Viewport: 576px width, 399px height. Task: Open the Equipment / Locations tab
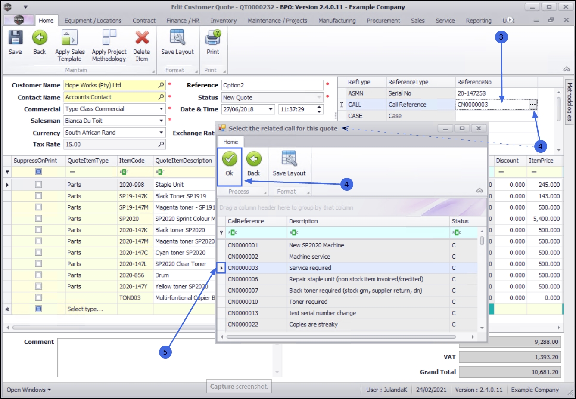click(93, 21)
